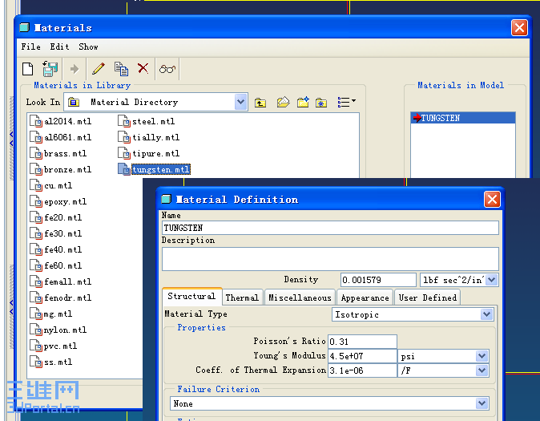The image size is (540, 421).
Task: Click the favorites folder icon
Action: [321, 103]
